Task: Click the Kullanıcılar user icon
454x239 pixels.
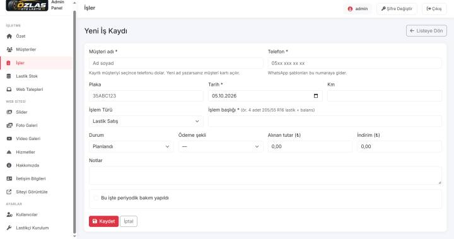Action: click(x=9, y=214)
